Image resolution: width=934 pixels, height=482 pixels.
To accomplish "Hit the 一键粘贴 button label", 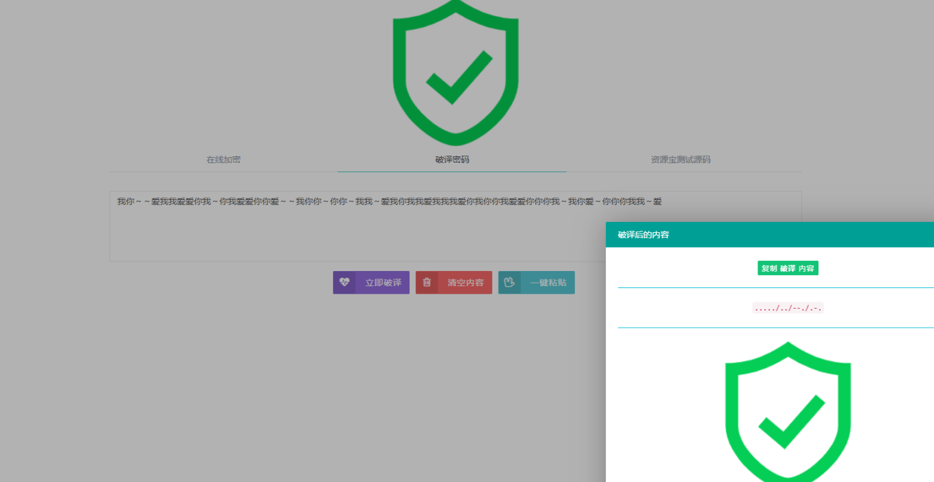I will (x=548, y=283).
